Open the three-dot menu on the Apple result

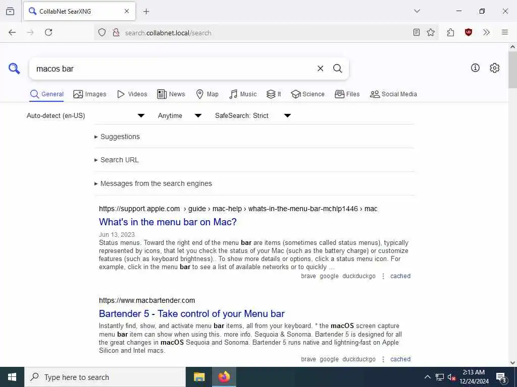[x=383, y=276]
